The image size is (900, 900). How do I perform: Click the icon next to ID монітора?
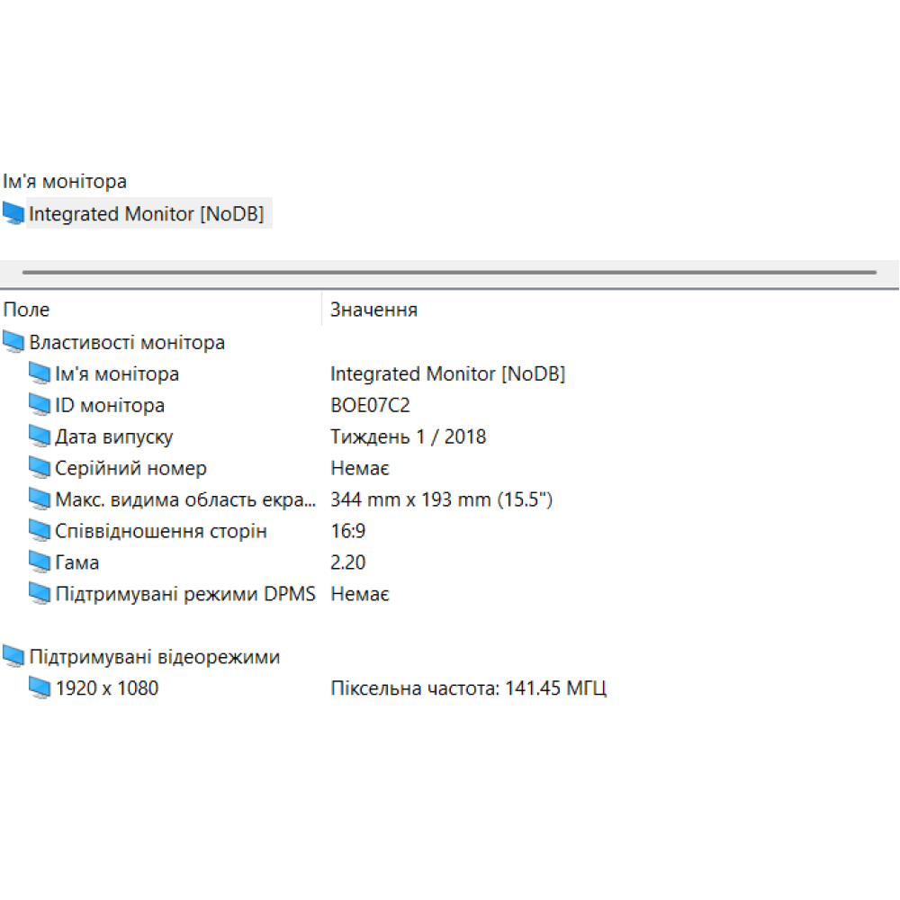pos(40,404)
